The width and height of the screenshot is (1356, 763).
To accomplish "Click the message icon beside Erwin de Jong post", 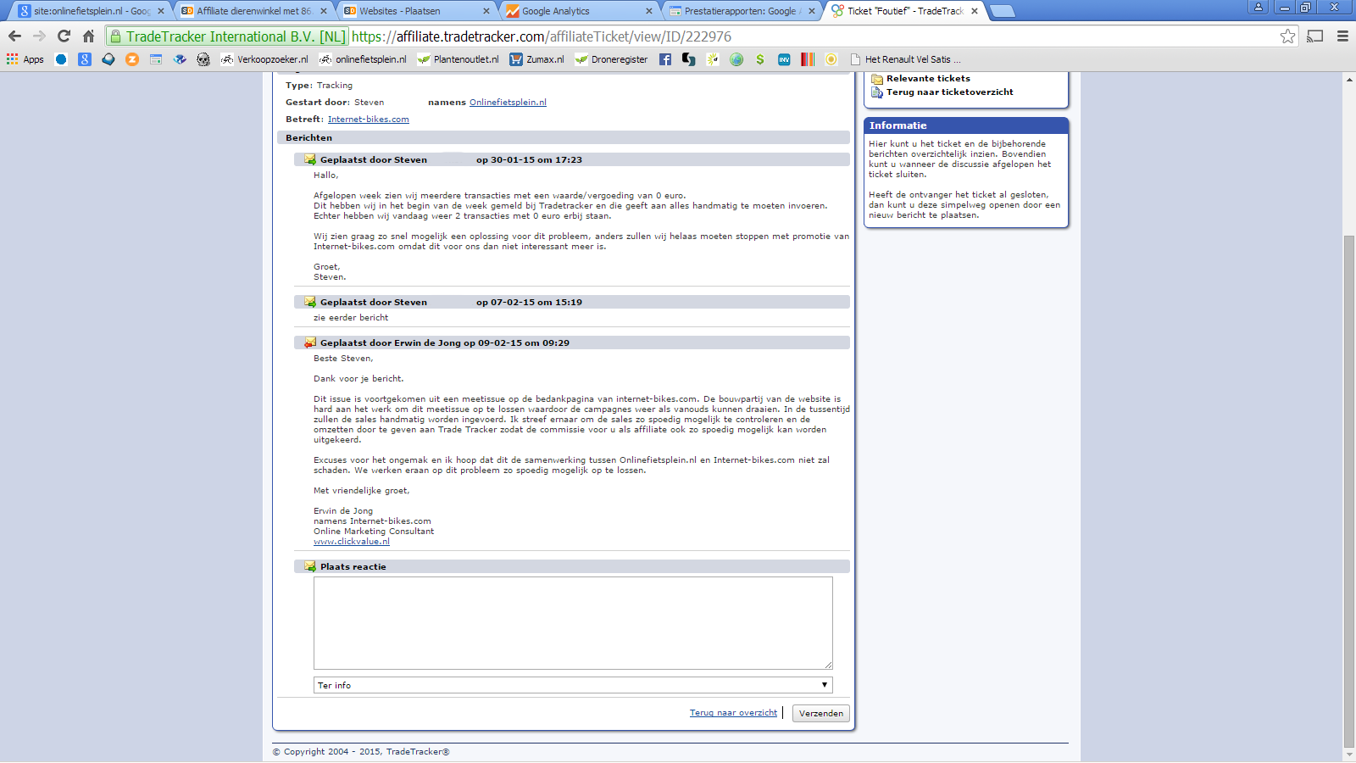I will [310, 343].
